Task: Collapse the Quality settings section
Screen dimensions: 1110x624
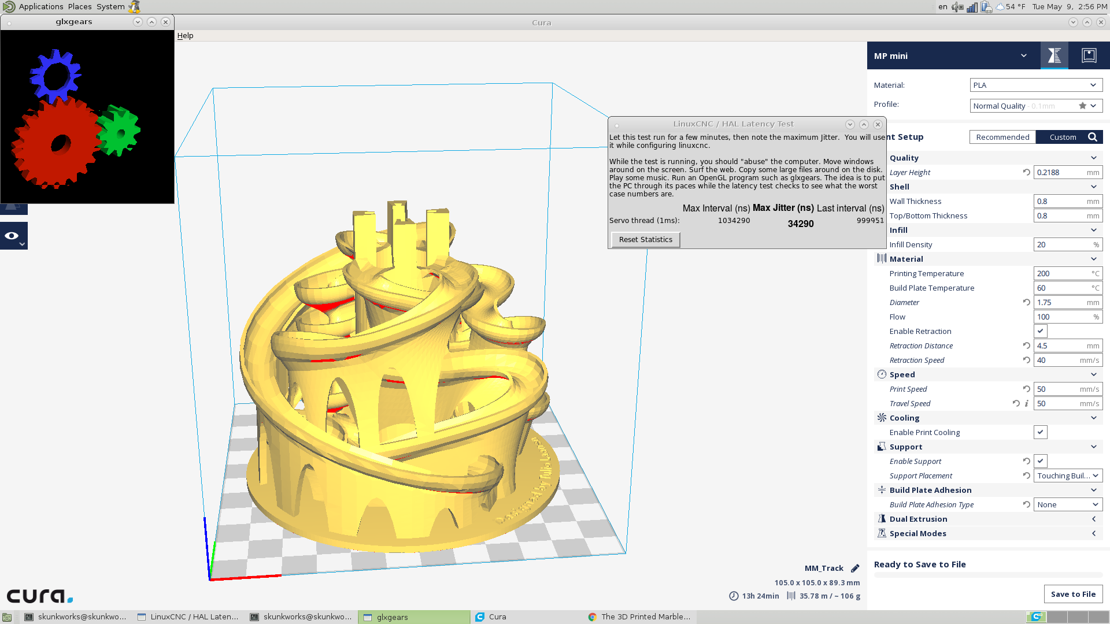Action: (1093, 158)
